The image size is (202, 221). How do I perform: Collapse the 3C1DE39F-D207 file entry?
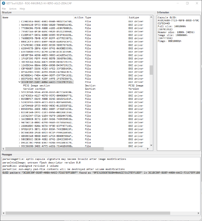tap(19, 82)
